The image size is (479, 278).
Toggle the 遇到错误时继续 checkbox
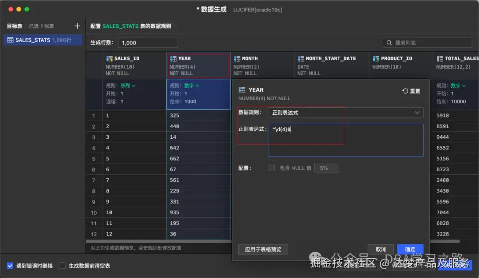pyautogui.click(x=10, y=264)
